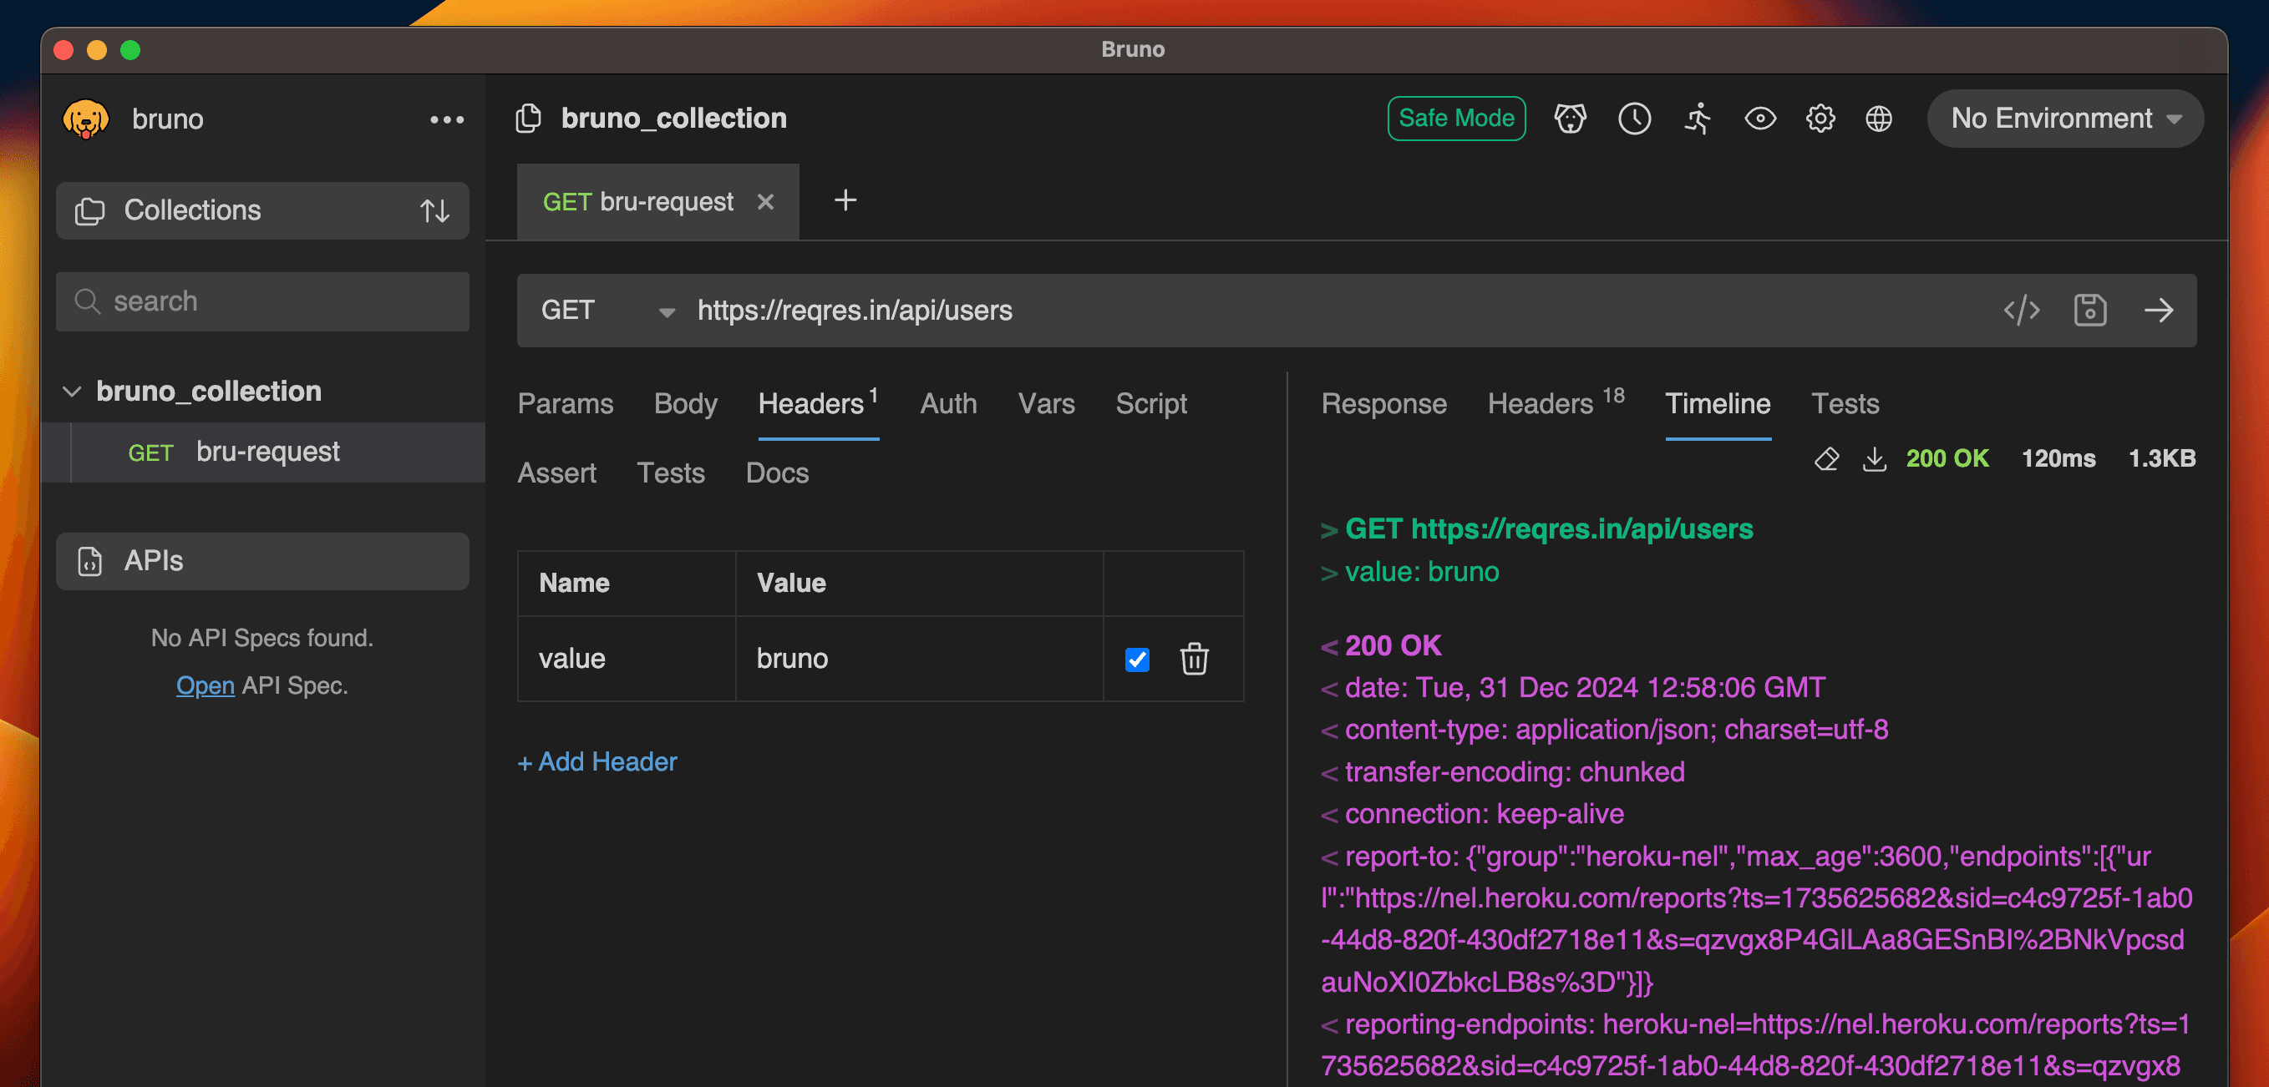Uncheck the value header checkbox
The height and width of the screenshot is (1087, 2269).
click(1136, 660)
